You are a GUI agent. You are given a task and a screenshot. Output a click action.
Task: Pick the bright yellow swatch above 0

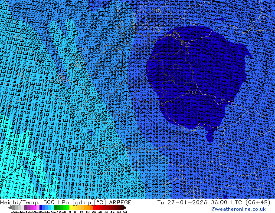point(71,208)
